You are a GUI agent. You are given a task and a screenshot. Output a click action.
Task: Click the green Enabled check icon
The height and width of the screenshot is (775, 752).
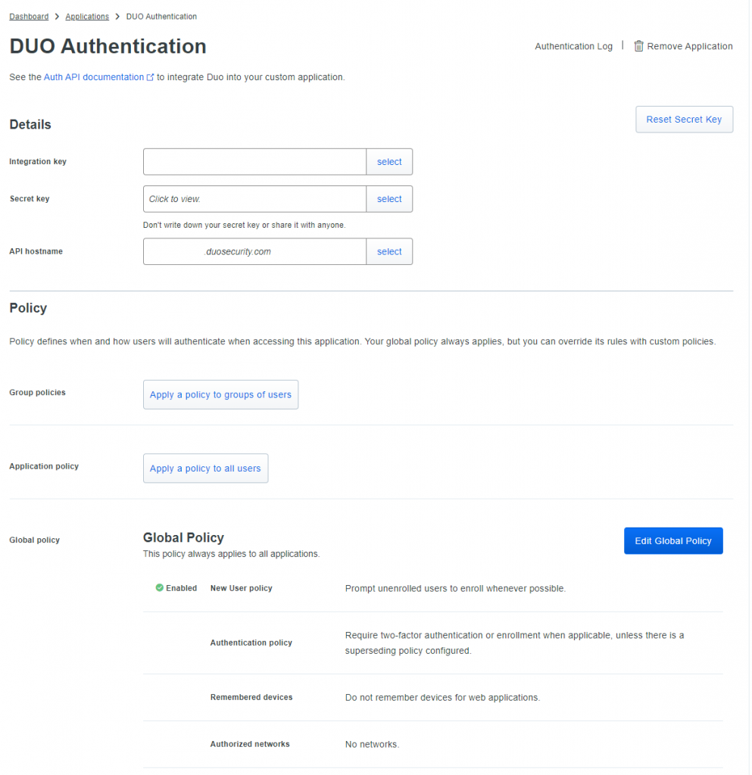pos(160,587)
